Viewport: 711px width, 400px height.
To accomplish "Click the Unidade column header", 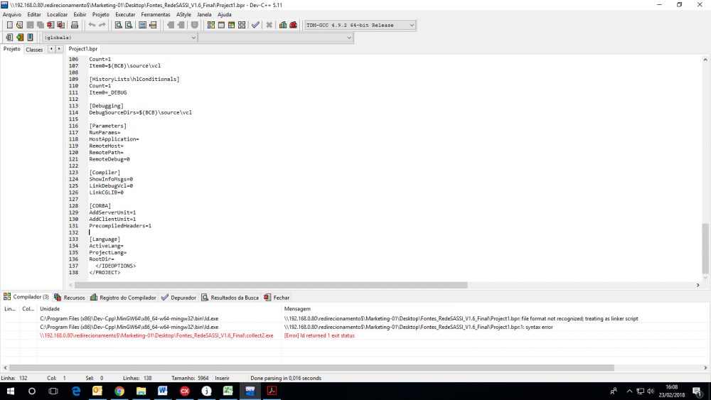I will click(159, 309).
